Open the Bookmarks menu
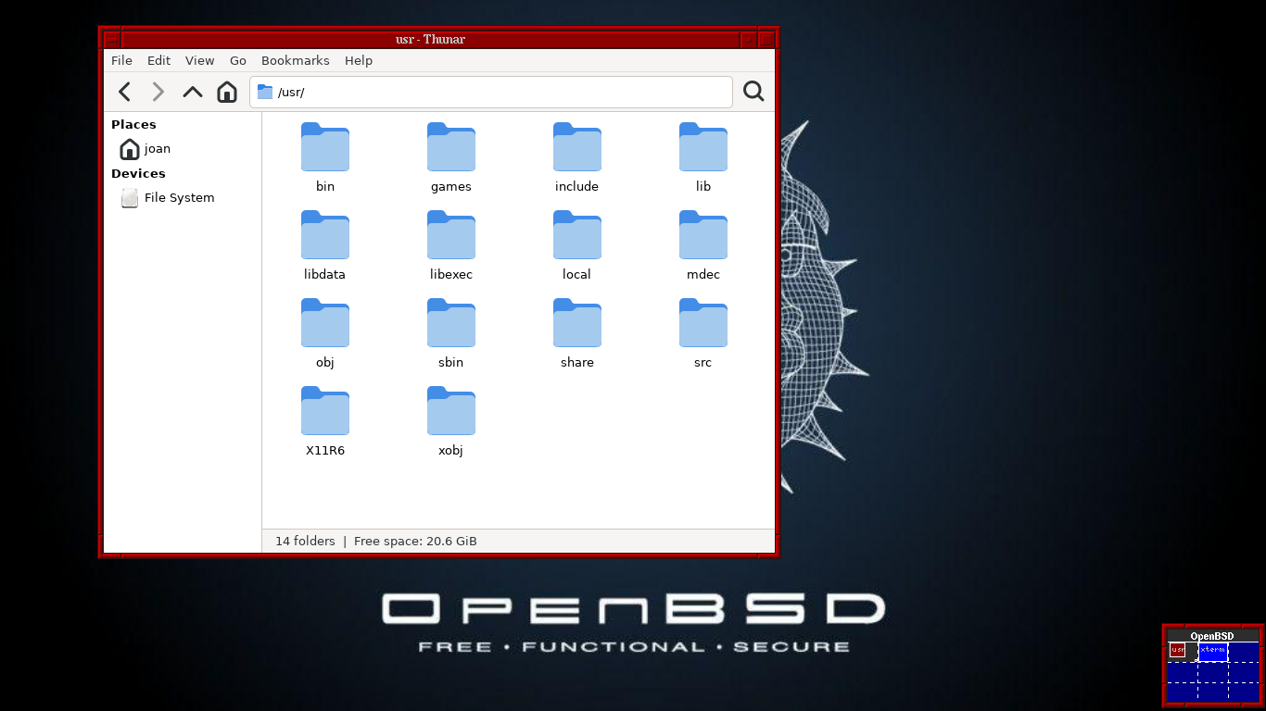Image resolution: width=1266 pixels, height=711 pixels. (x=296, y=60)
